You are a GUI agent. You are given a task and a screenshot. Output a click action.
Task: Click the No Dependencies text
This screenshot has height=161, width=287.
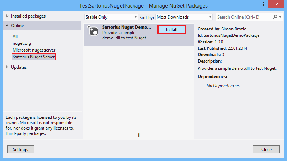[223, 86]
